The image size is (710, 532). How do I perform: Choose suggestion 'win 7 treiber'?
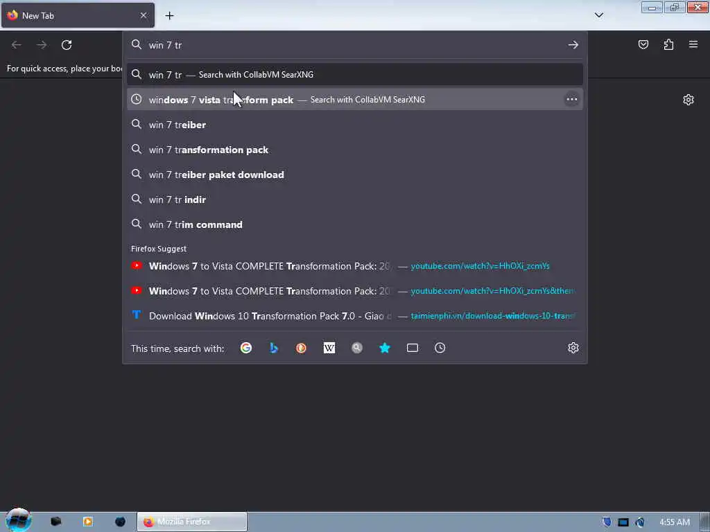point(355,125)
